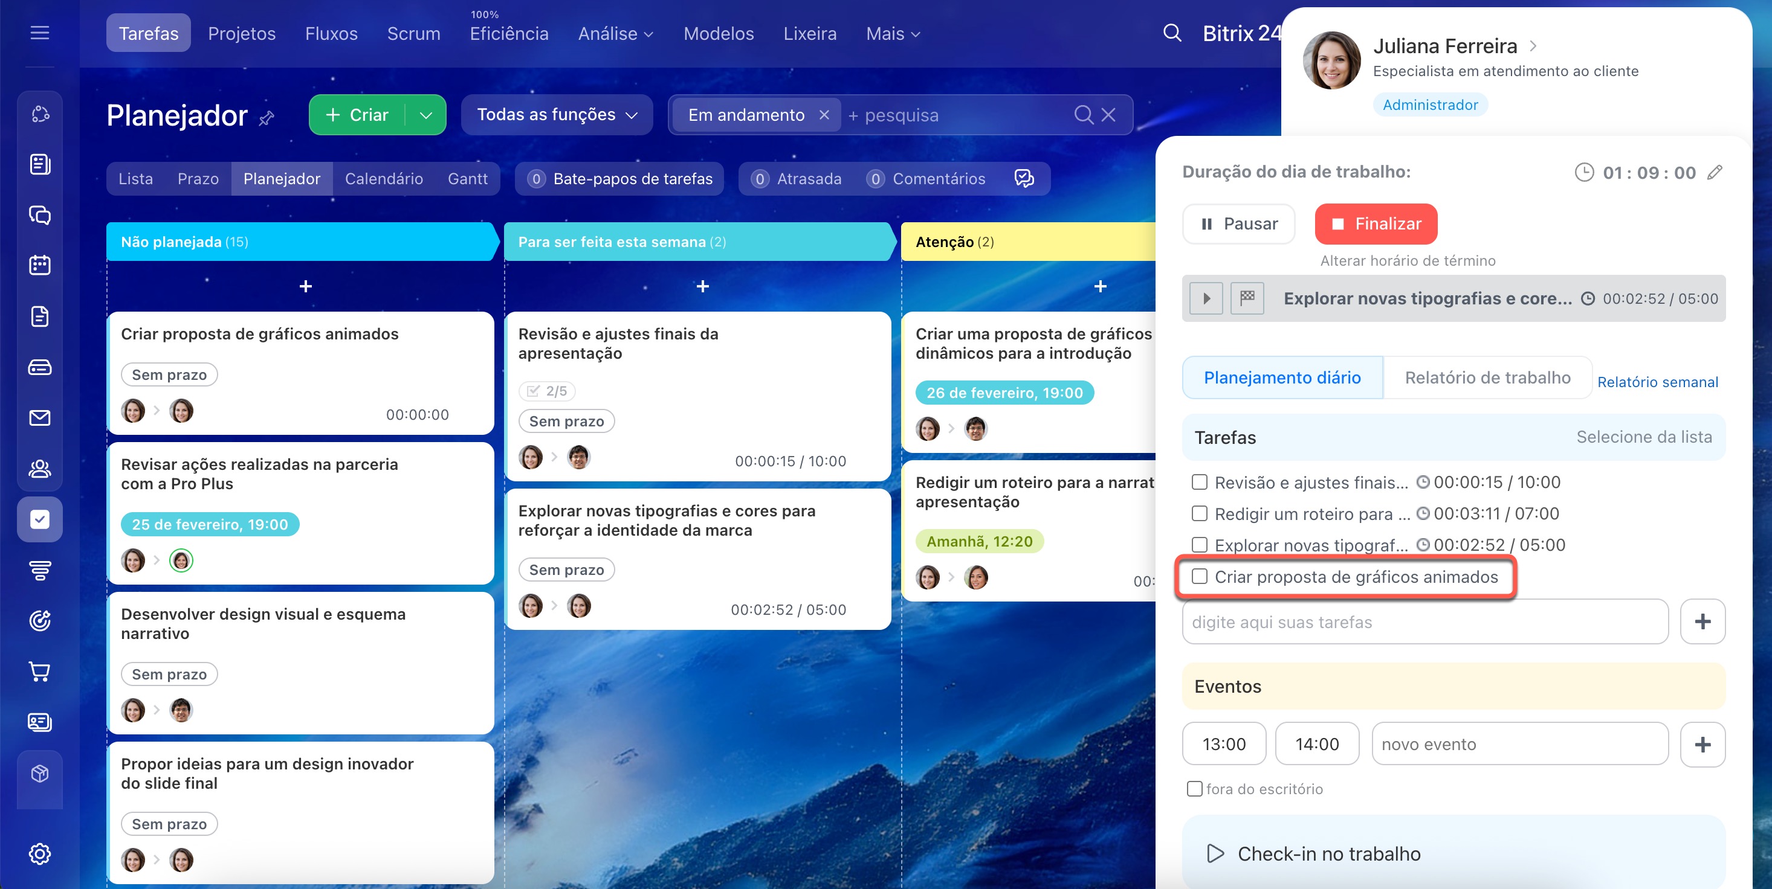The height and width of the screenshot is (889, 1772).
Task: Enable the fora do escritório checkbox
Action: pyautogui.click(x=1195, y=789)
